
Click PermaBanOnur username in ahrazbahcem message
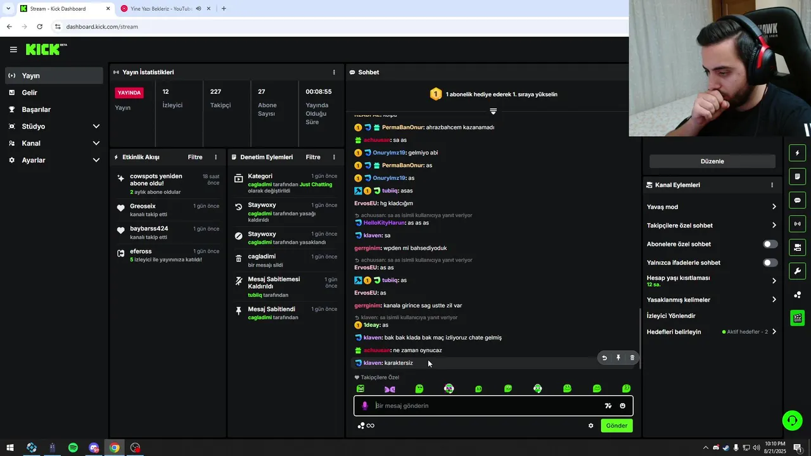[x=402, y=127]
